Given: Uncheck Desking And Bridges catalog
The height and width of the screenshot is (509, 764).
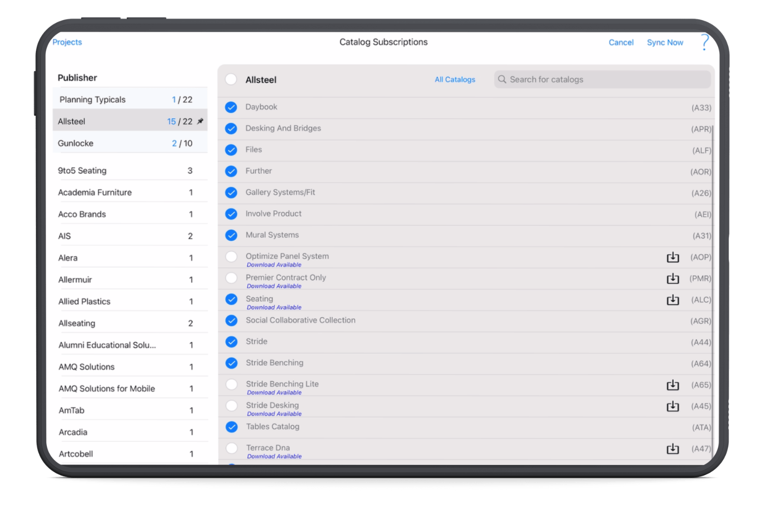Looking at the screenshot, I should [x=231, y=129].
